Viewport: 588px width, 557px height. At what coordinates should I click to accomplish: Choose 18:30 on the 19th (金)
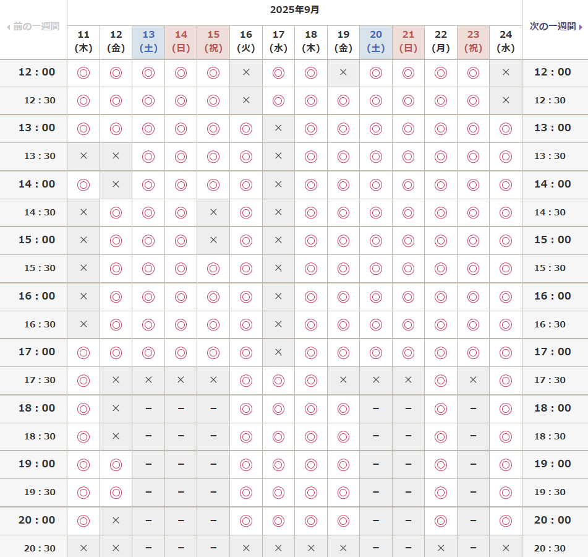343,436
